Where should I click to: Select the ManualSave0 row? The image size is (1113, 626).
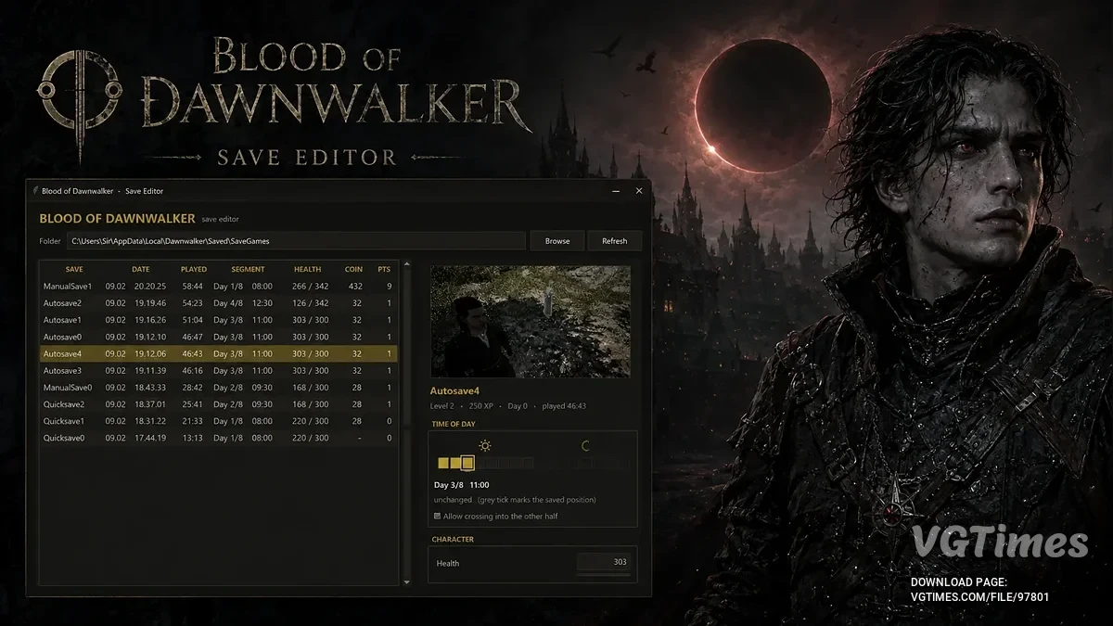(218, 388)
